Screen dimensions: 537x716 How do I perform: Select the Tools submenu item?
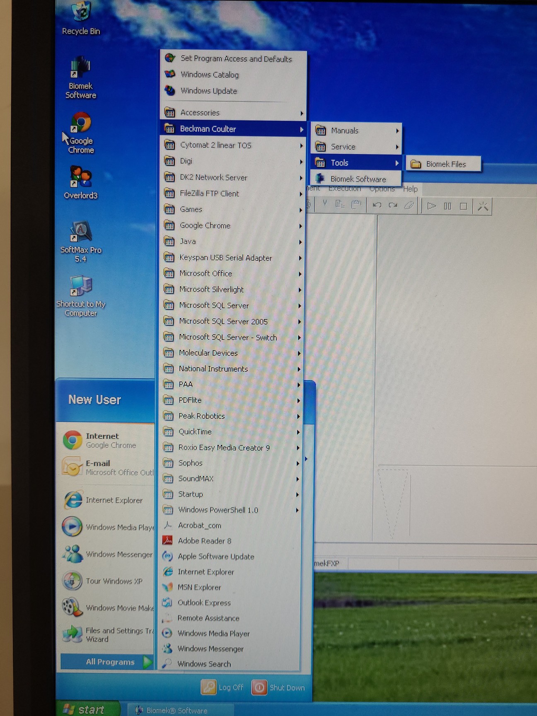click(356, 163)
